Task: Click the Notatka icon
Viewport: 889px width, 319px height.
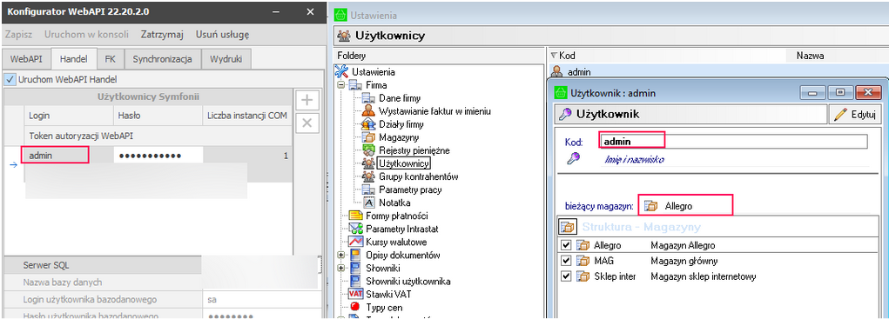Action: pyautogui.click(x=368, y=203)
